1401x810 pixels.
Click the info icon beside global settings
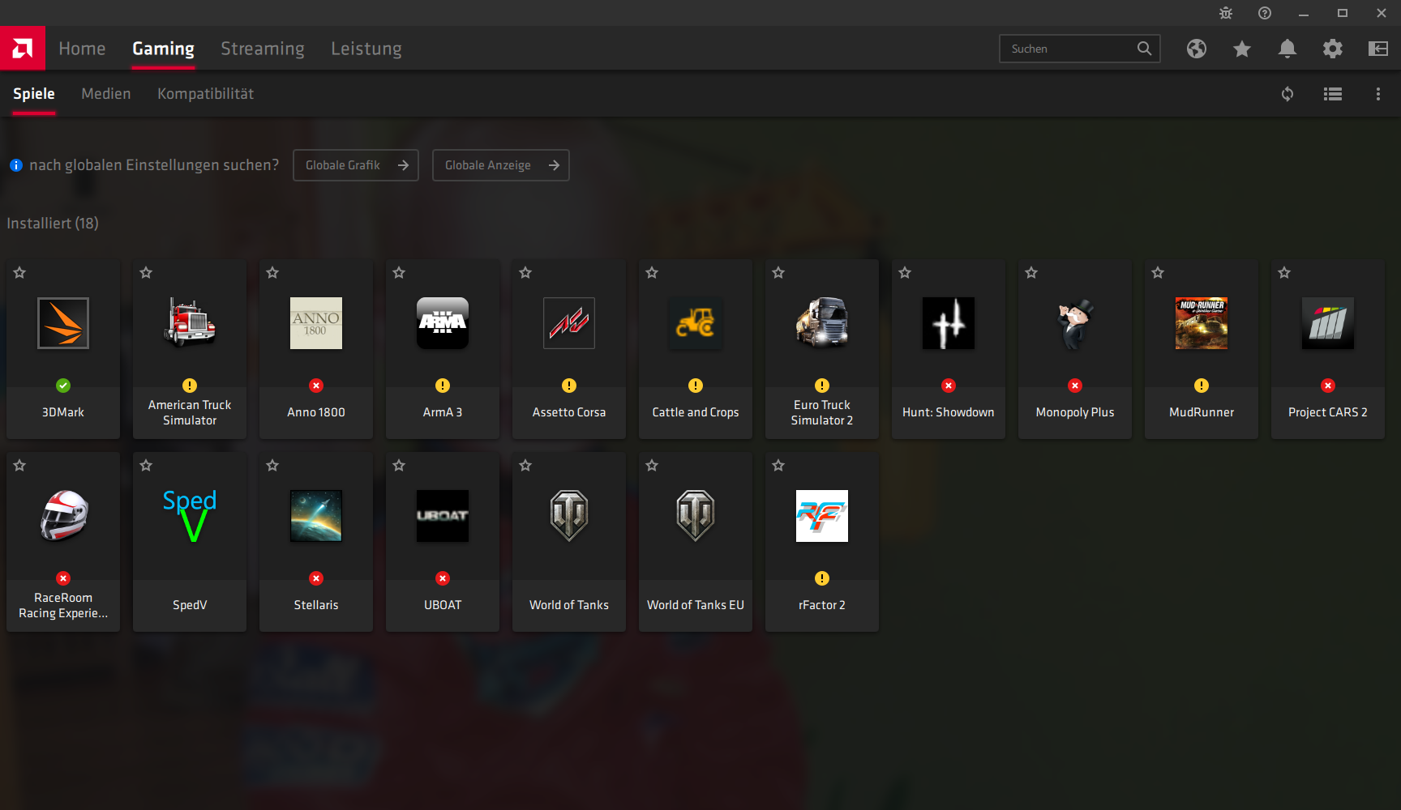[x=16, y=165]
